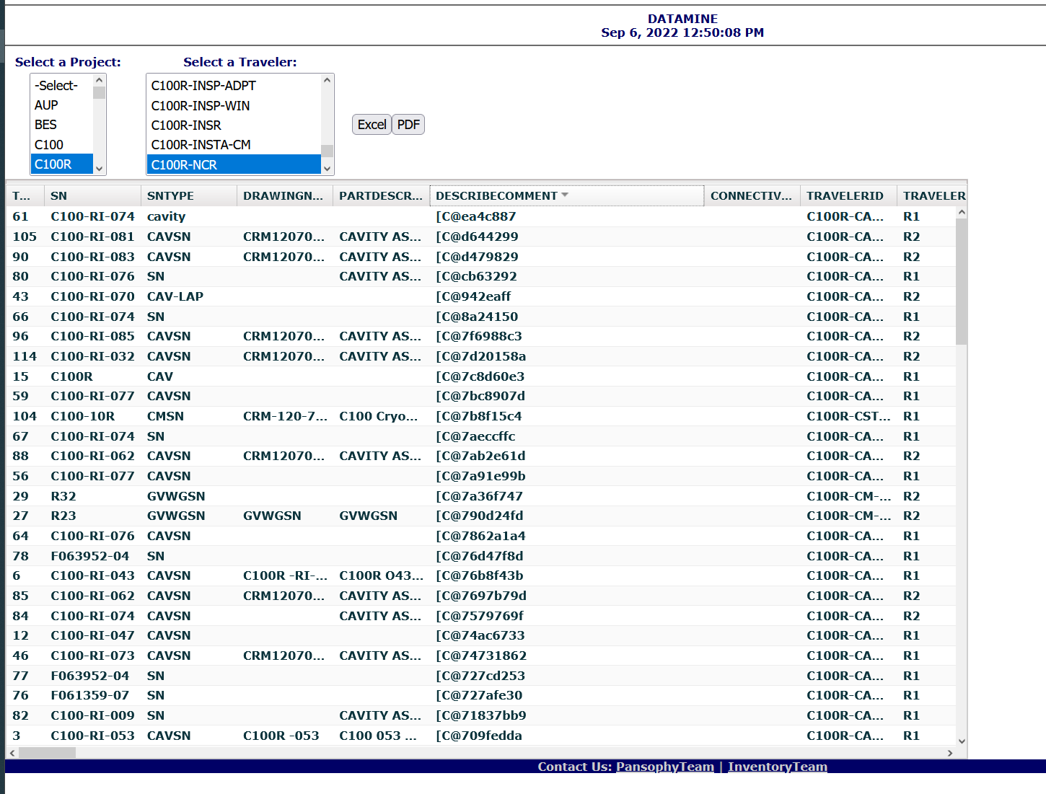
Task: Select BES in the project list
Action: pyautogui.click(x=46, y=125)
